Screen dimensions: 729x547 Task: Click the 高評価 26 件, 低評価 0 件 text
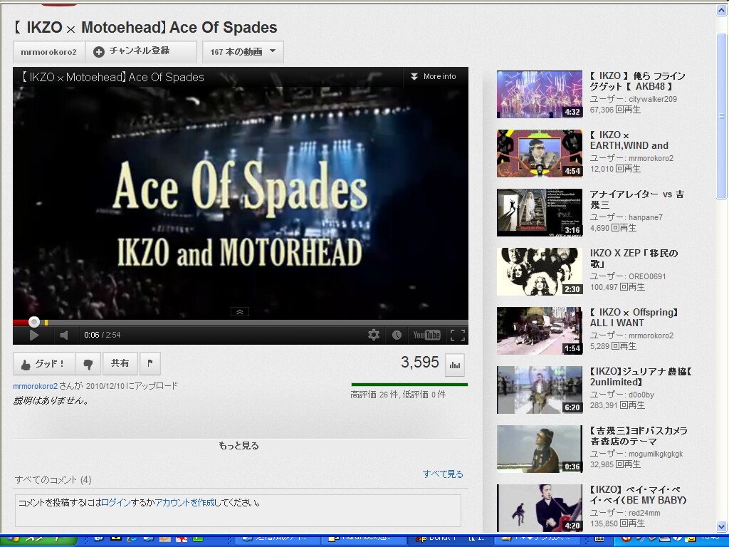pos(398,395)
